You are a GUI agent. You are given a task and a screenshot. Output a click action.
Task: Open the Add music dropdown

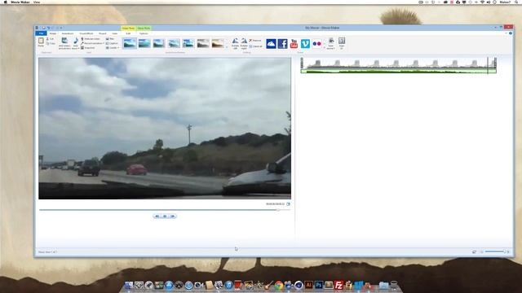(x=76, y=43)
